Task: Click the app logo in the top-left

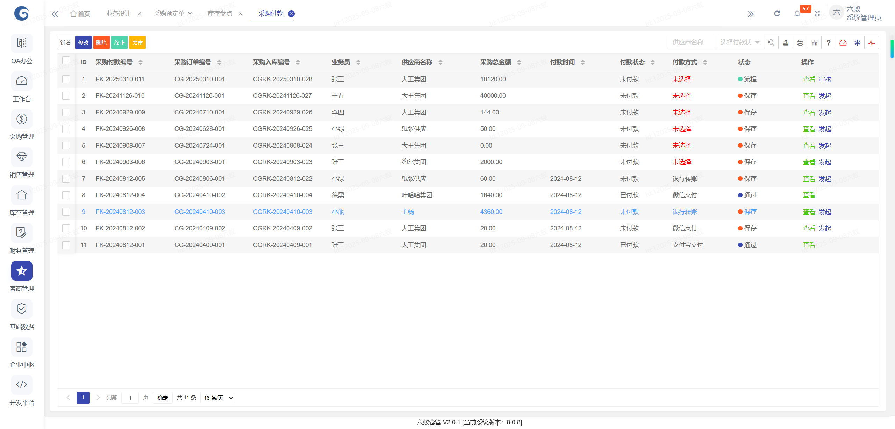Action: (22, 13)
